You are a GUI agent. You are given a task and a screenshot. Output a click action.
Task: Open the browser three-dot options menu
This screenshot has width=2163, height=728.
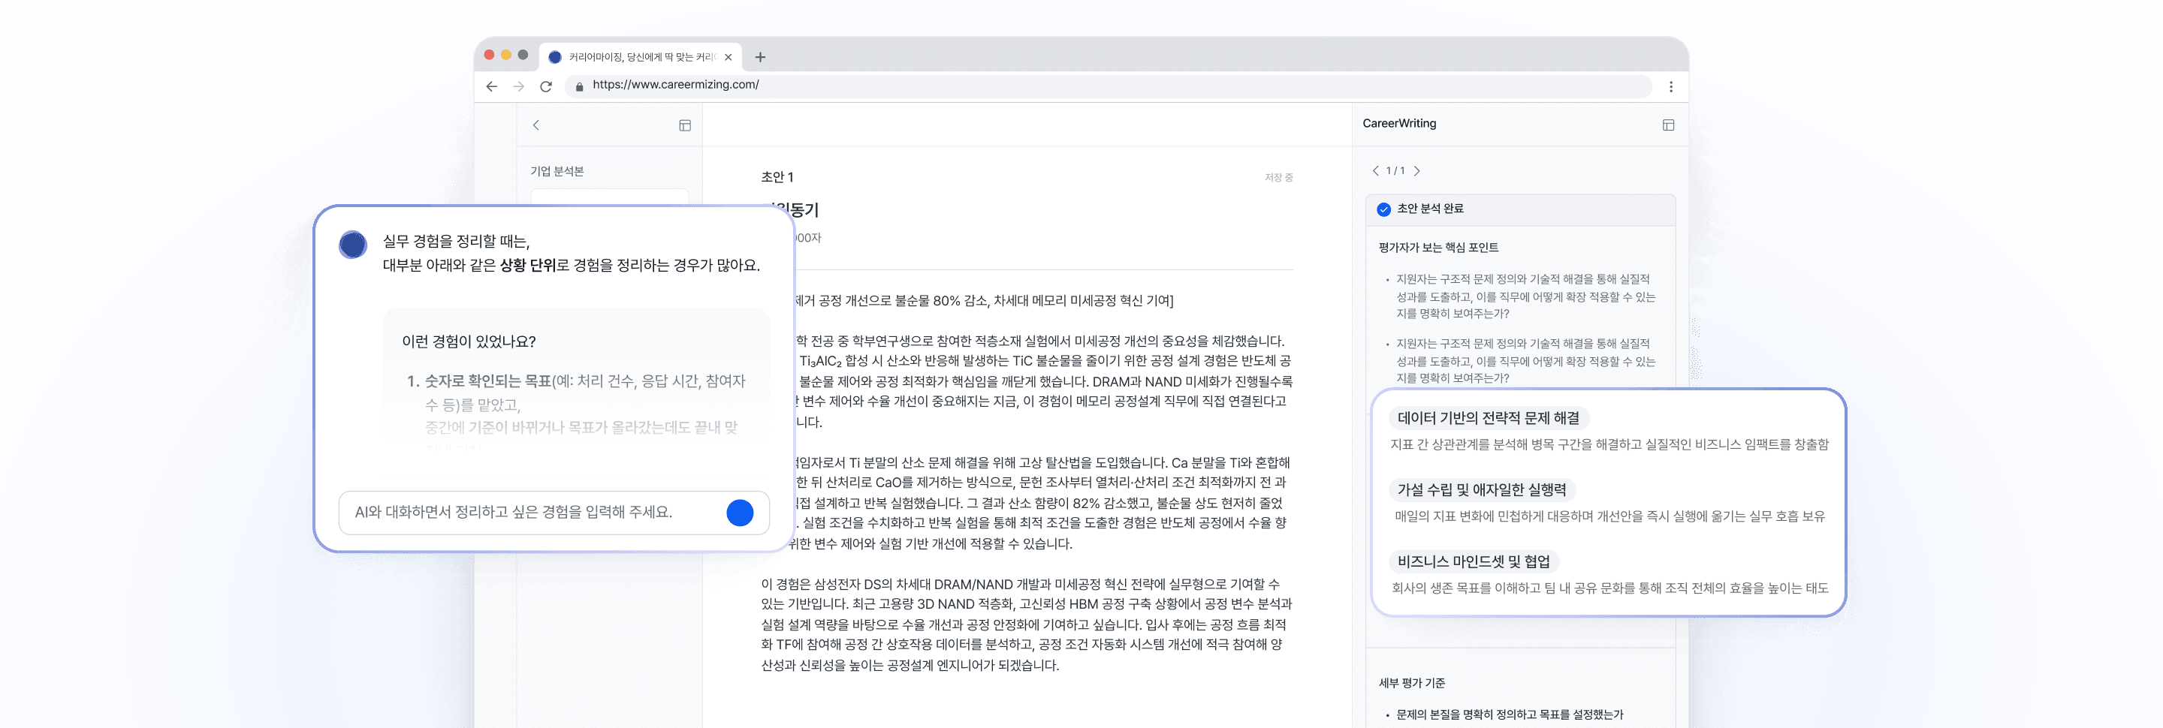(x=1673, y=86)
